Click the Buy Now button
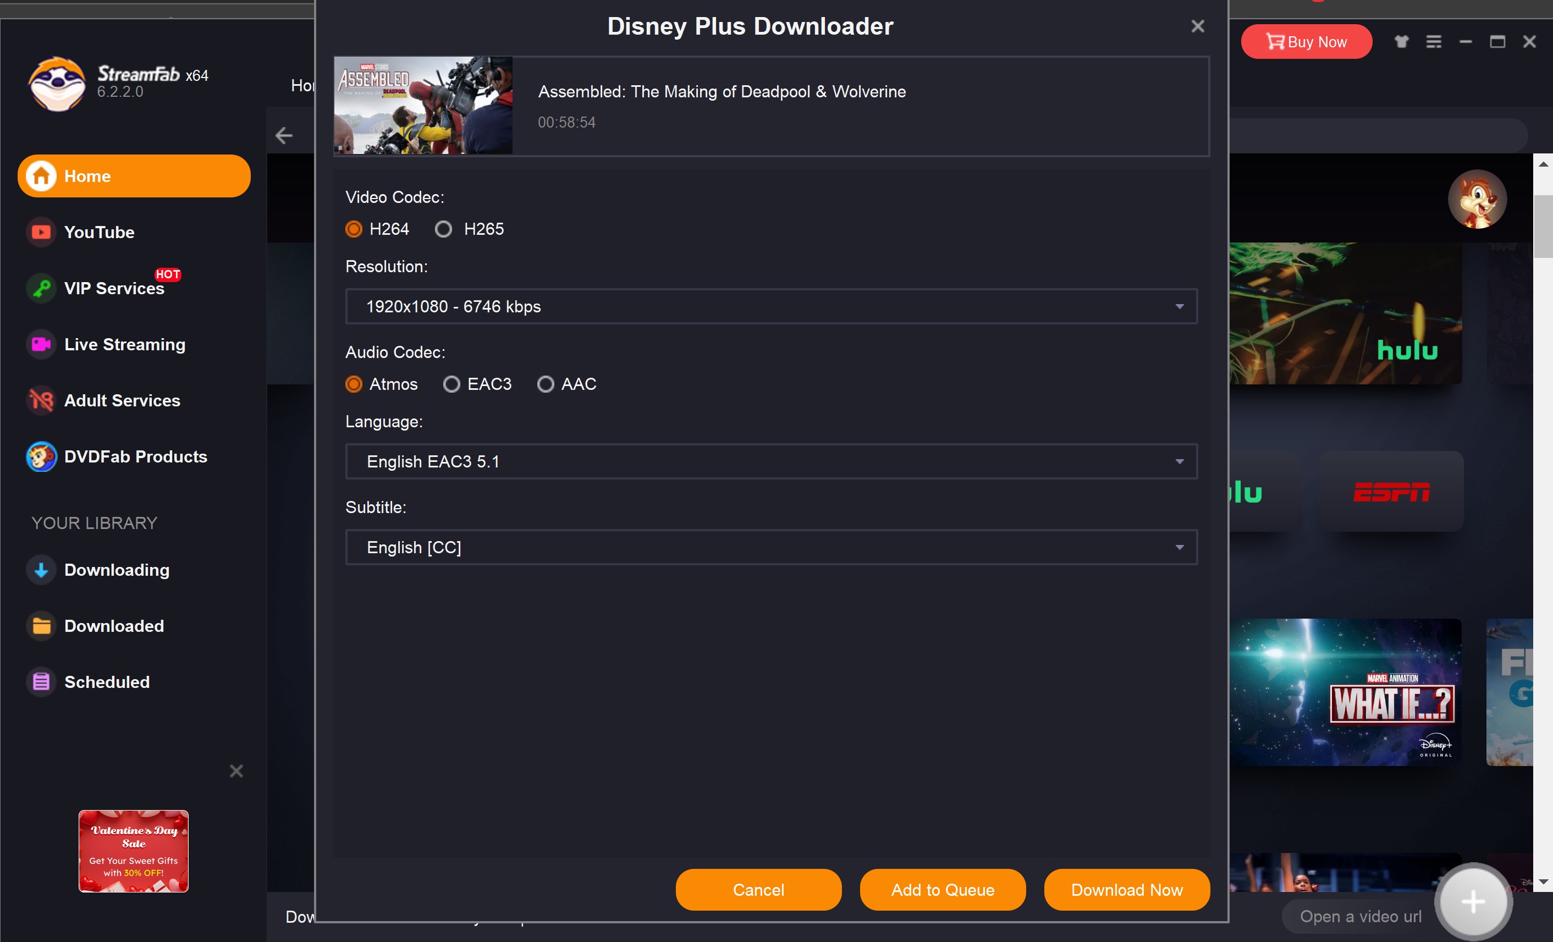1553x942 pixels. tap(1306, 42)
